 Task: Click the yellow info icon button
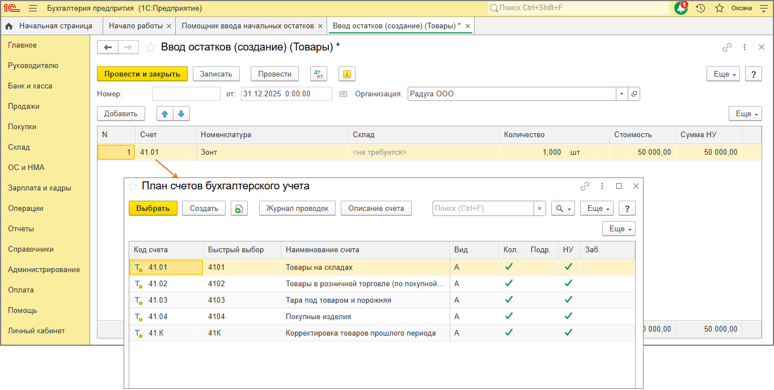click(346, 74)
